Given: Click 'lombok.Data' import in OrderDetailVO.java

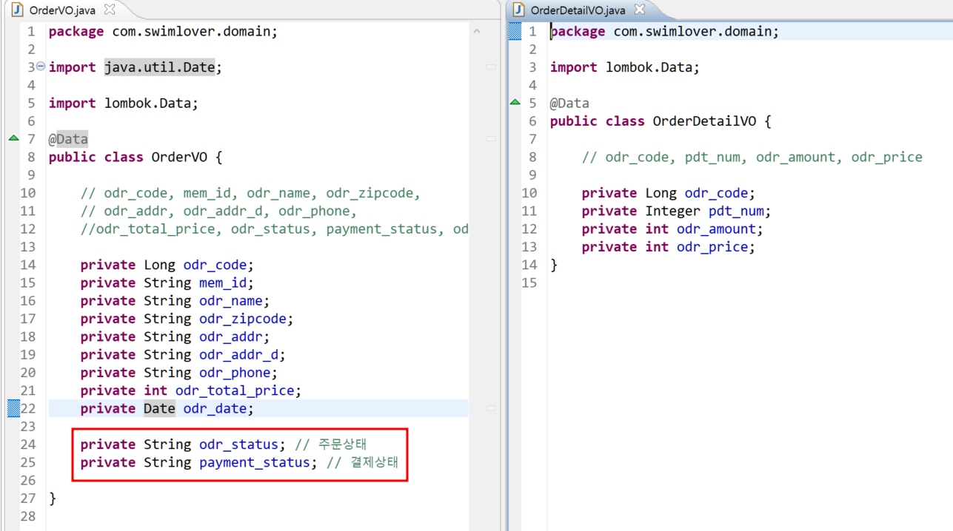Looking at the screenshot, I should tap(649, 67).
